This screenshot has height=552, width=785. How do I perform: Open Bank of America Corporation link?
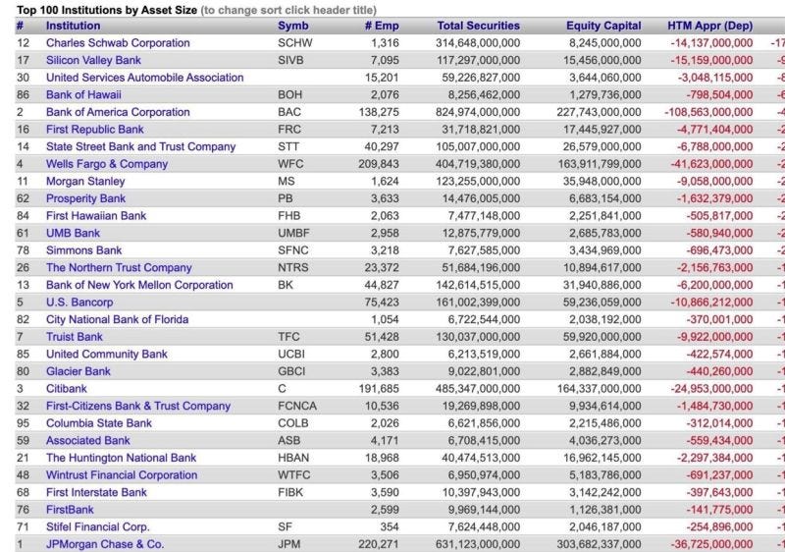[x=118, y=112]
